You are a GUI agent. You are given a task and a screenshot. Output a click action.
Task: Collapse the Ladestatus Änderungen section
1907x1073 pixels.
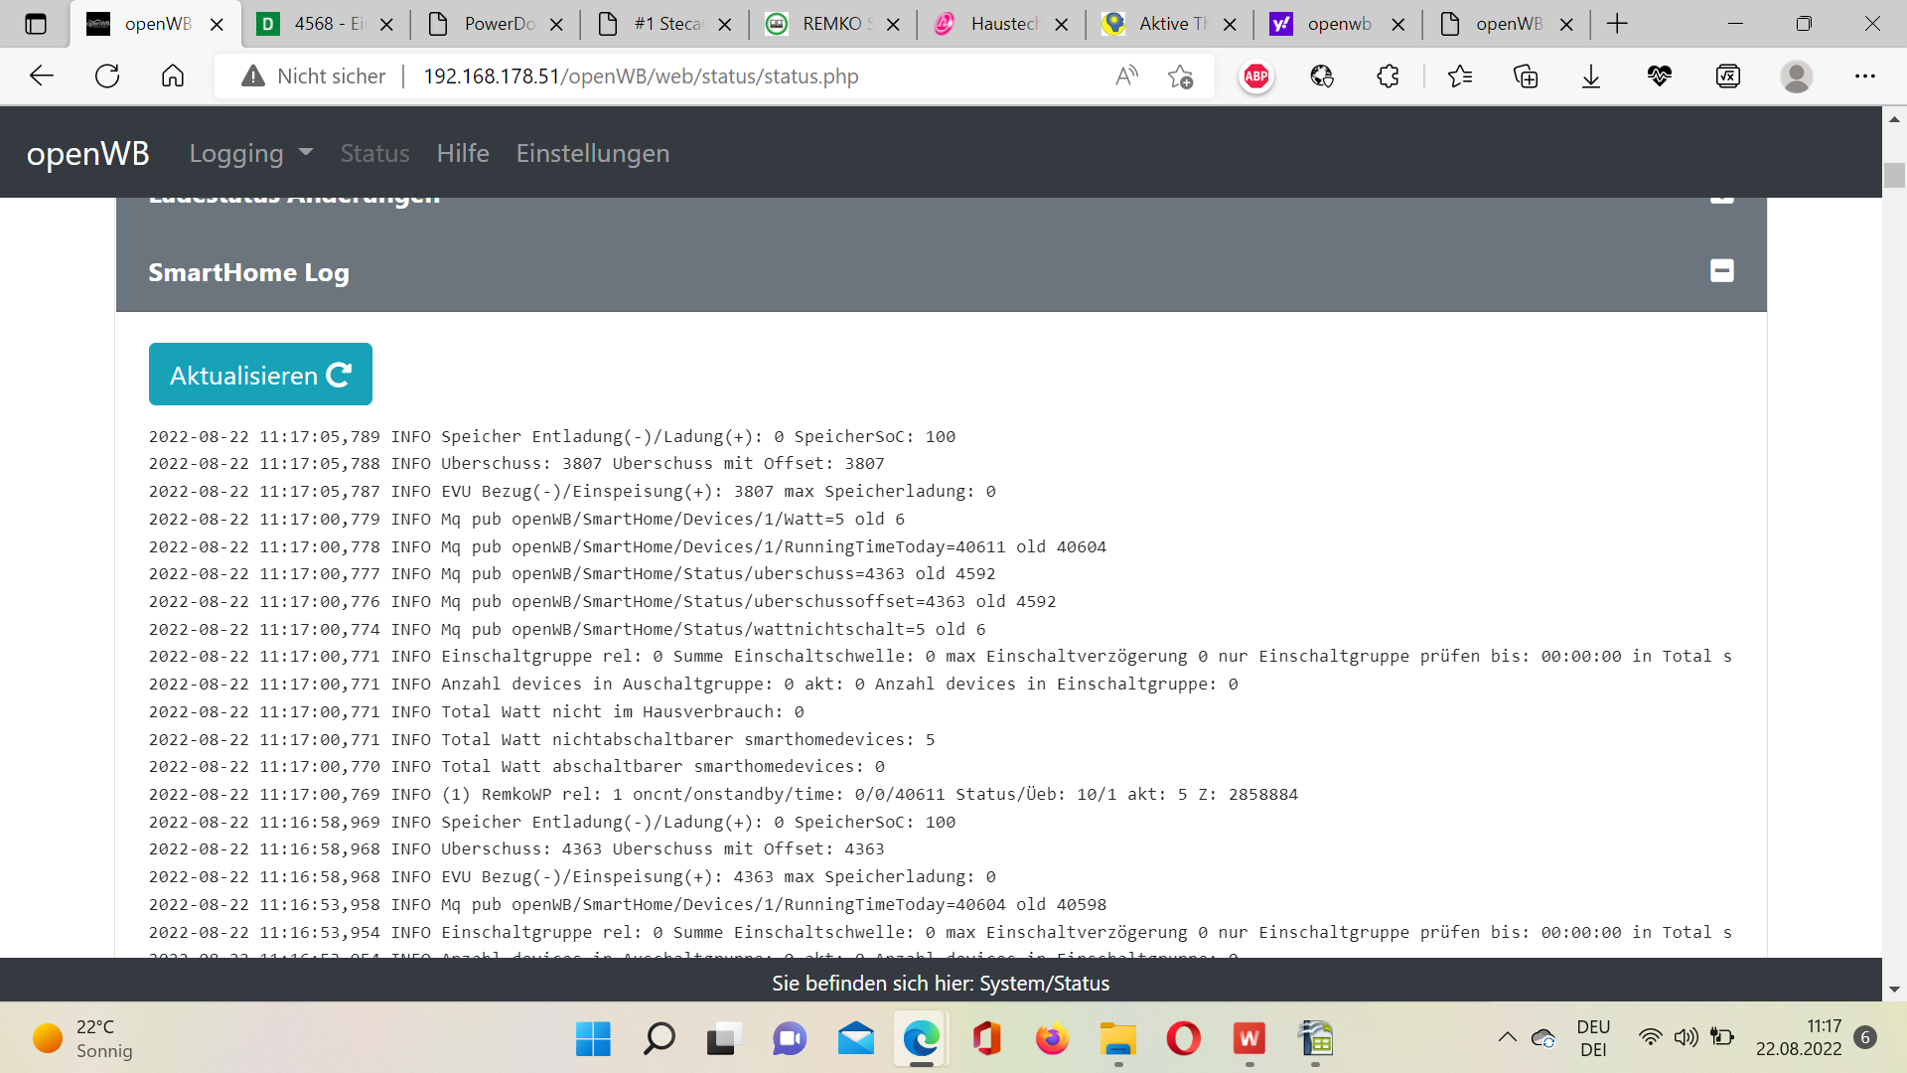point(1721,200)
